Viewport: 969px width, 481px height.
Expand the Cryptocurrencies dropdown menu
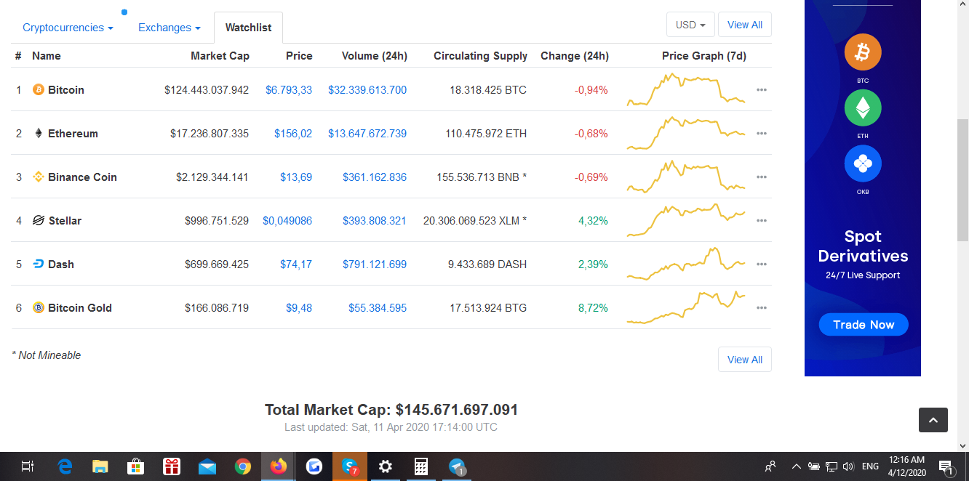[68, 28]
